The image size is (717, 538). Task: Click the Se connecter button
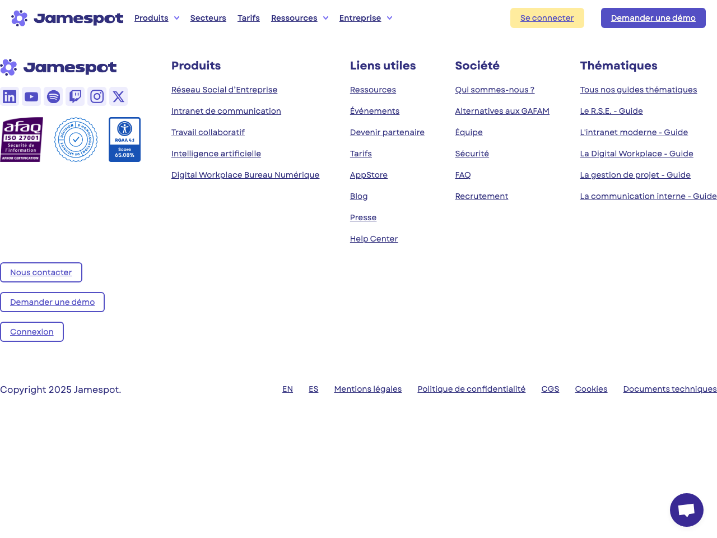point(547,18)
